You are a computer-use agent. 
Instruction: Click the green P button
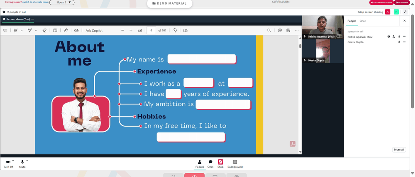tap(396, 12)
